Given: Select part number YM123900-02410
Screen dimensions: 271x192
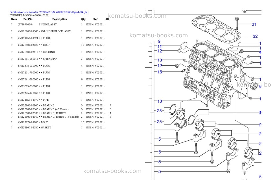Looking at the screenshot, I should 28,52.
